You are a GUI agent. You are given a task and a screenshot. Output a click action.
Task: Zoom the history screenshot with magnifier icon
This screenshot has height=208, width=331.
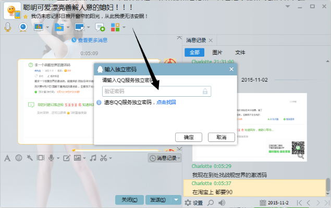point(301,157)
